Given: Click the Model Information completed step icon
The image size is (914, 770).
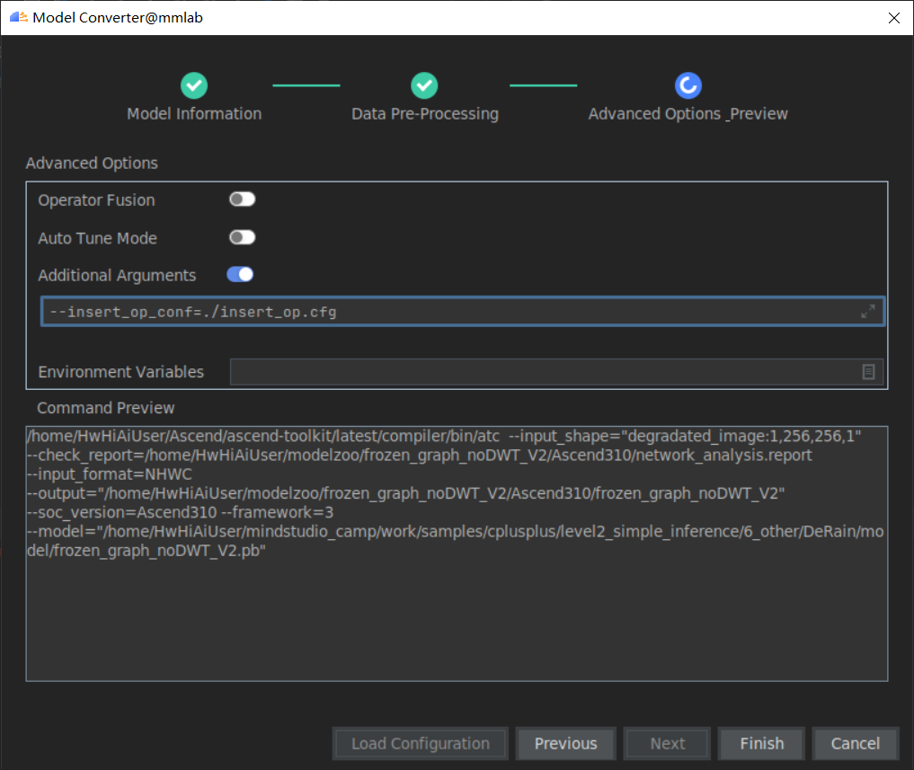Looking at the screenshot, I should point(194,85).
